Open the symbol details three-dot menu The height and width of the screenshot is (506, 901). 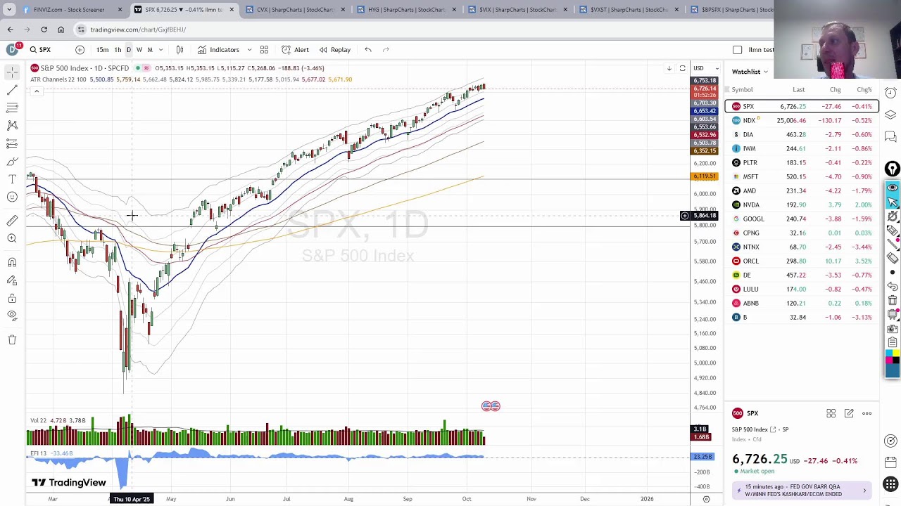tap(867, 413)
